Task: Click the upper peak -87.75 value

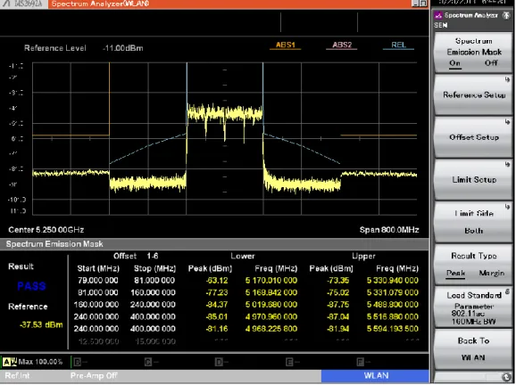Action: (x=338, y=305)
